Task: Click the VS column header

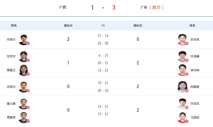Action: (x=103, y=25)
